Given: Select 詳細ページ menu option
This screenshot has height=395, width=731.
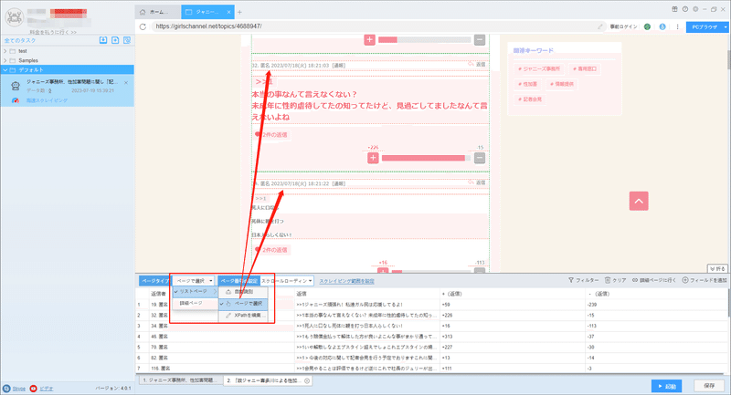Looking at the screenshot, I should pyautogui.click(x=195, y=304).
